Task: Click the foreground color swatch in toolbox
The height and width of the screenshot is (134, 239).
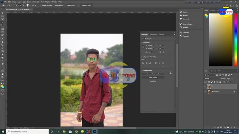Action: [1, 86]
